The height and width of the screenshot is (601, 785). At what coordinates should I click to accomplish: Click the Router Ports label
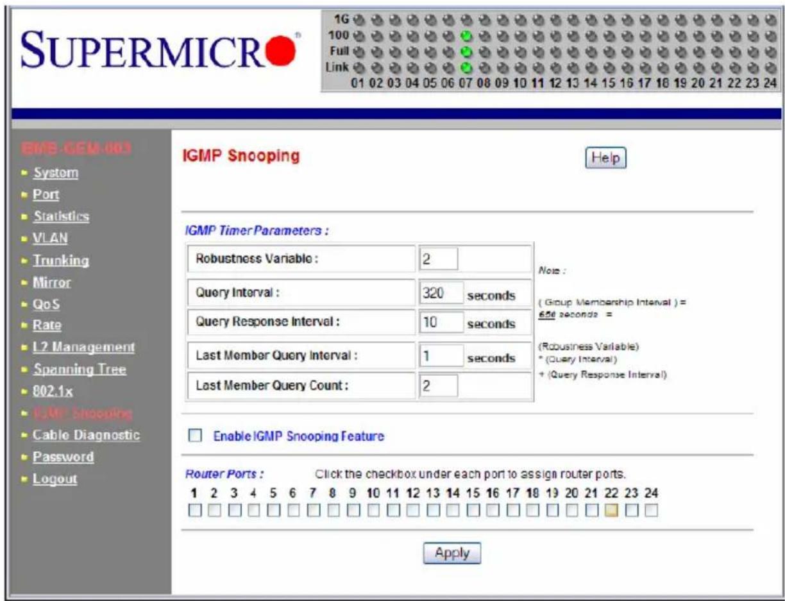pos(224,475)
